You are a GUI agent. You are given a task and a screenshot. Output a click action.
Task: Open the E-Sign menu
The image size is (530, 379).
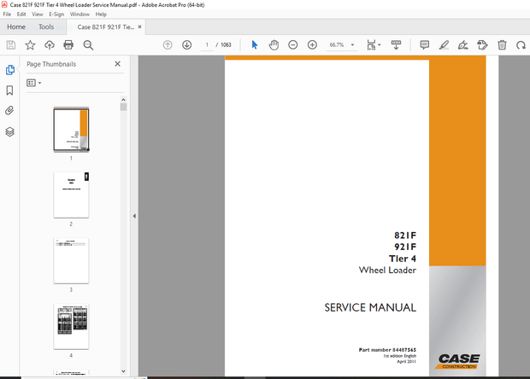(x=56, y=15)
